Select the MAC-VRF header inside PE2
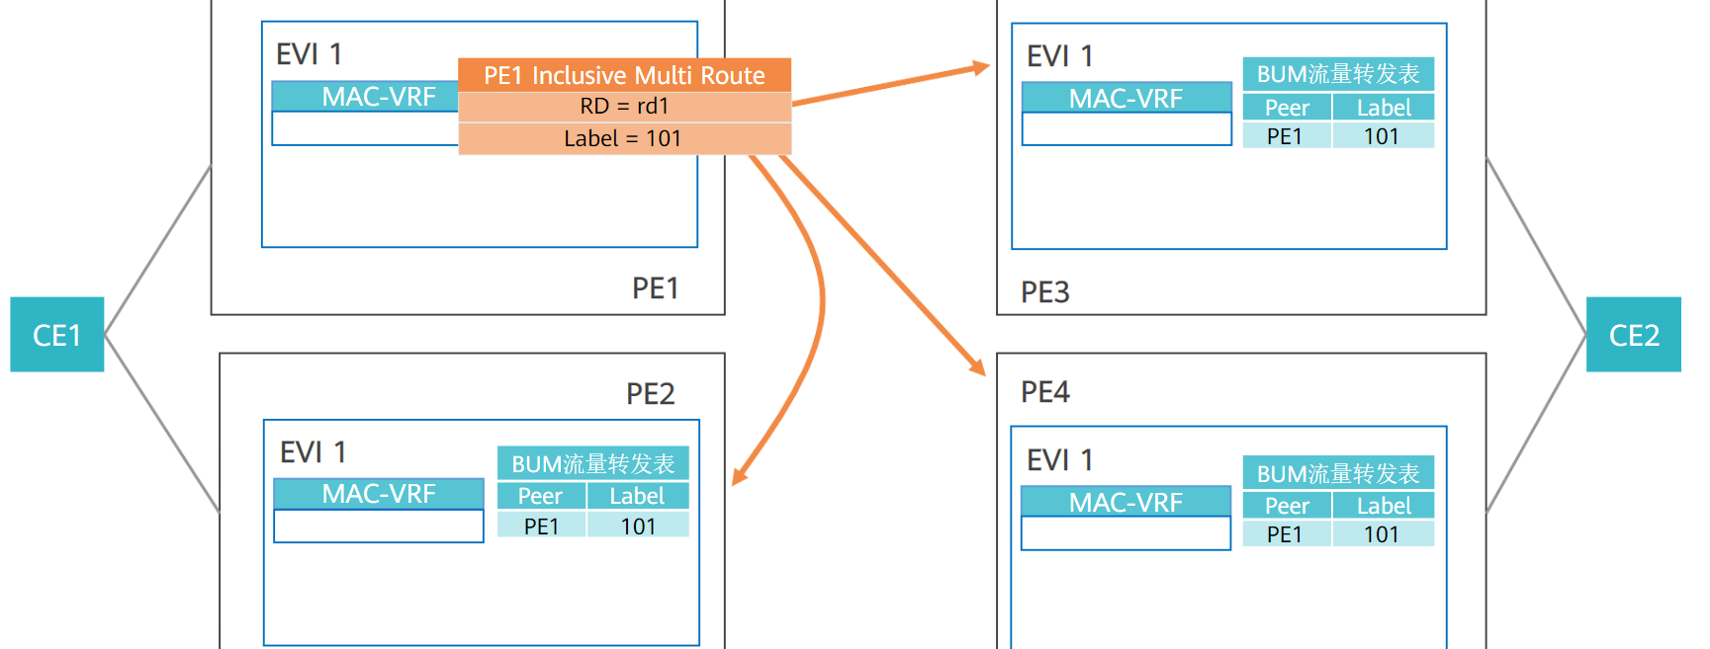1710x649 pixels. 378,494
